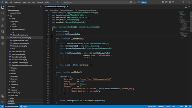Open the Remote Explorer view
Viewport: 192px width, 108px height.
click(3, 31)
